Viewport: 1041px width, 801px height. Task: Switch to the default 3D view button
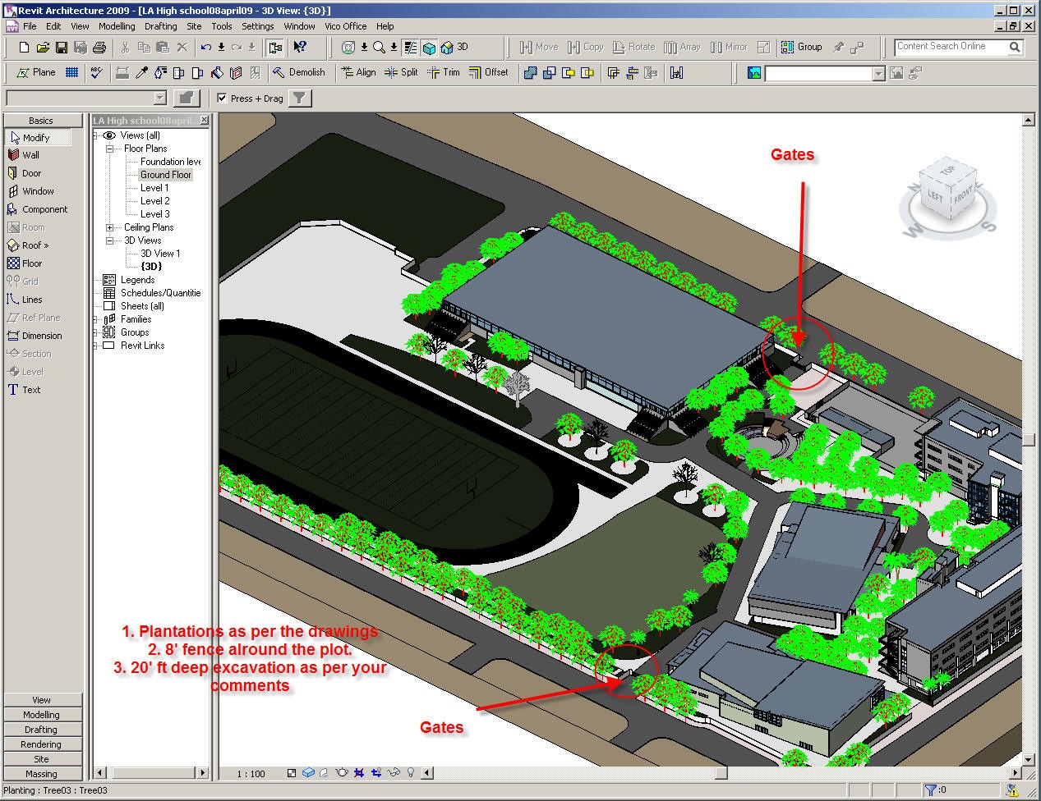pyautogui.click(x=454, y=47)
